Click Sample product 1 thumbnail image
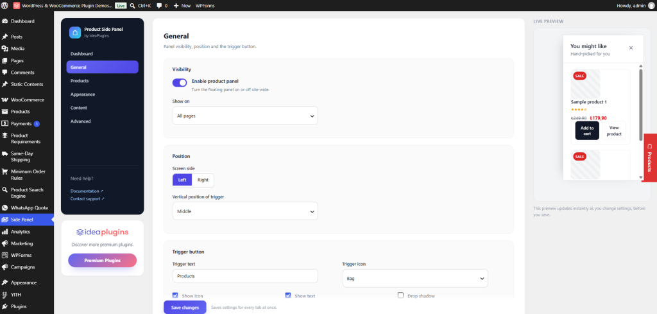The width and height of the screenshot is (657, 314). tap(585, 84)
